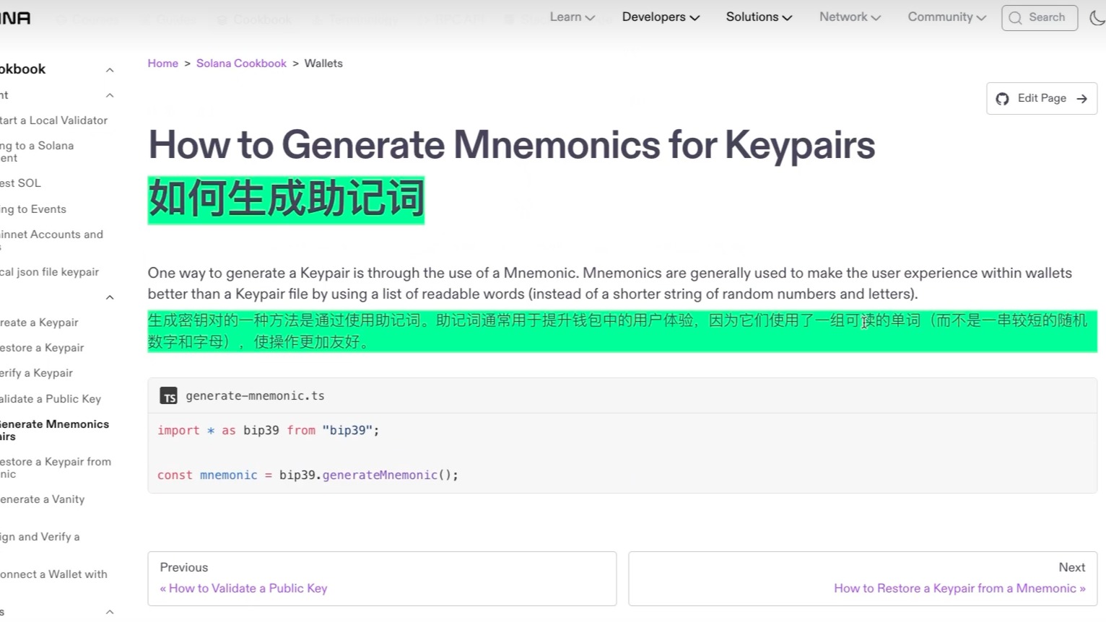The height and width of the screenshot is (622, 1106).
Task: Toggle dark mode with moon icon
Action: 1097,17
